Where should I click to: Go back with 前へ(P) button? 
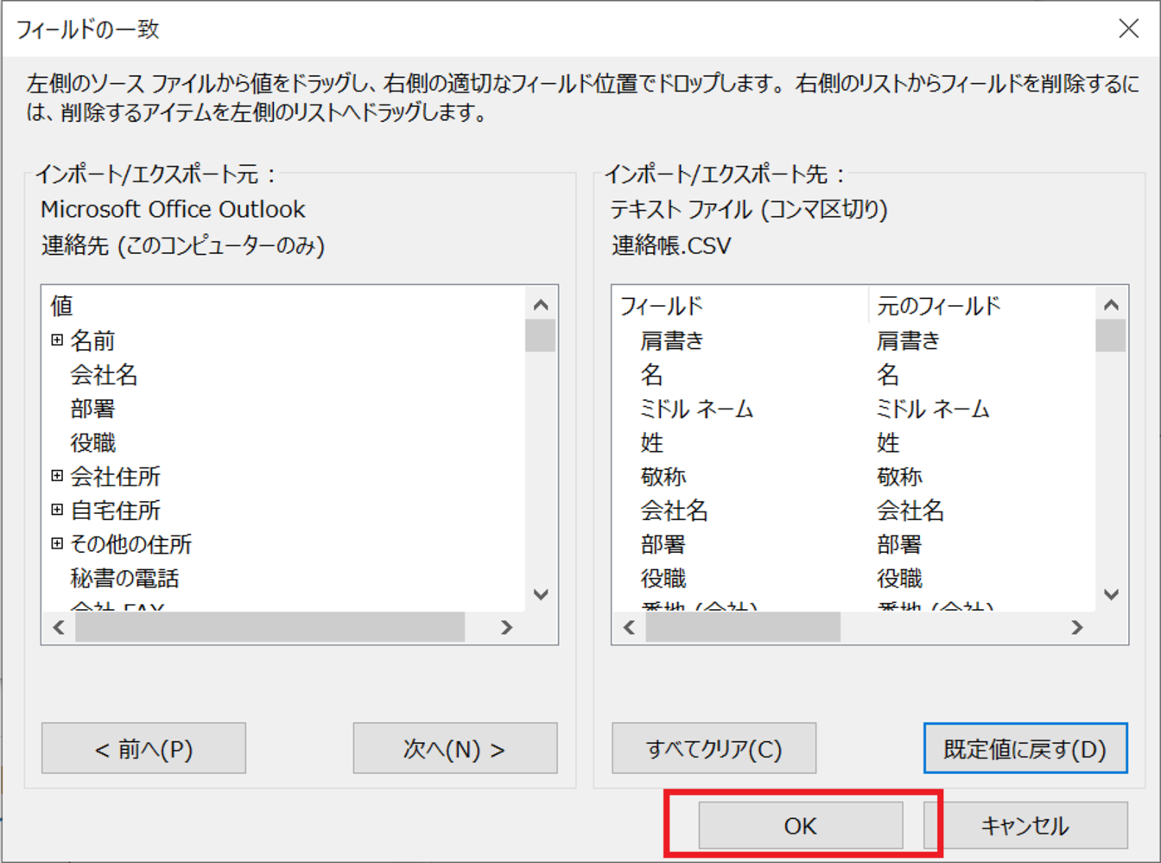(143, 748)
